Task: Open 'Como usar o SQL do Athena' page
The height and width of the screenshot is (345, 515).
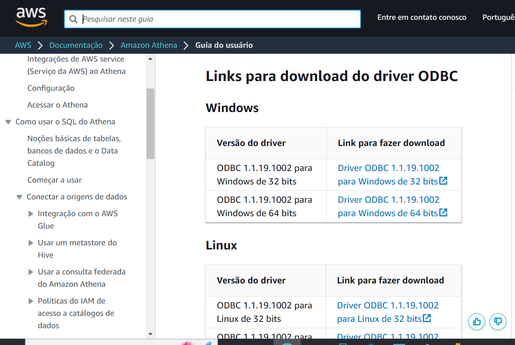Action: [65, 122]
